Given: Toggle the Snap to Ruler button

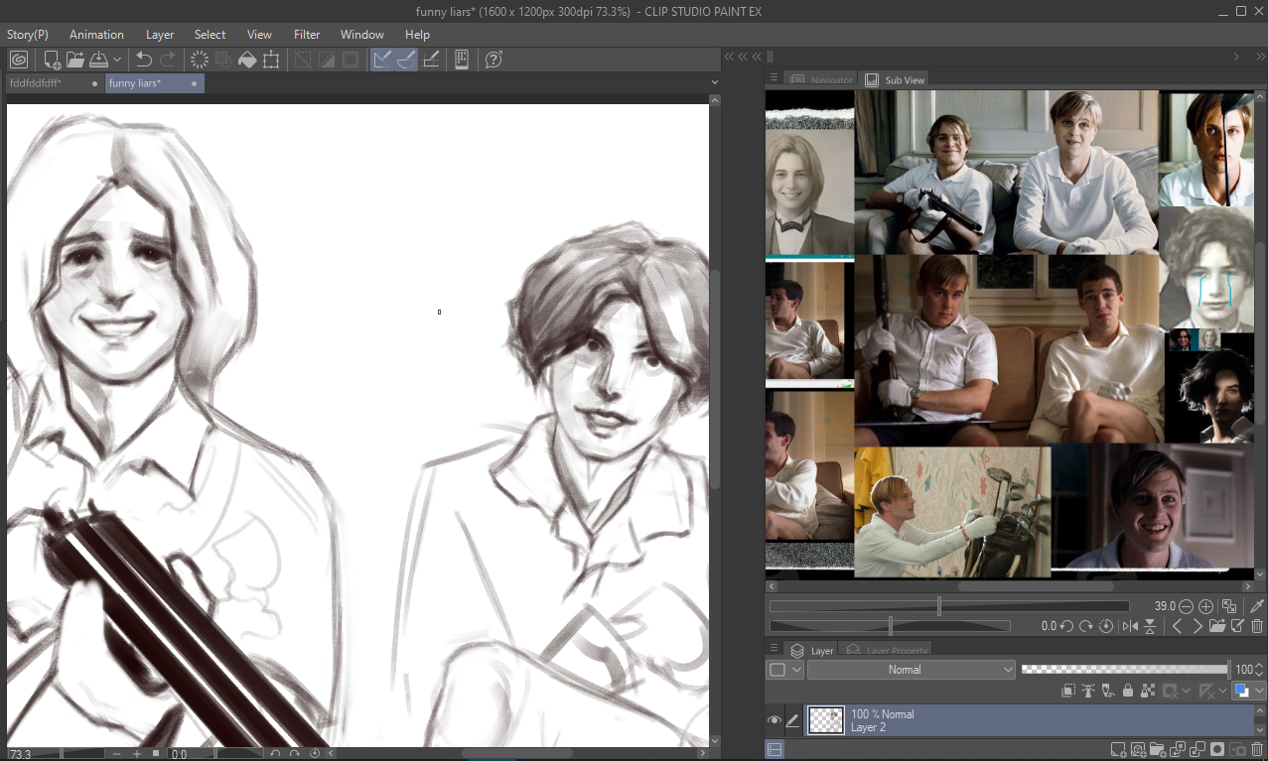Looking at the screenshot, I should point(382,60).
